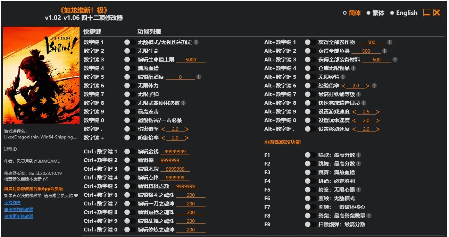This screenshot has height=237, width=449.
Task: Increase 防御倍率 with right arrow
Action: click(187, 138)
